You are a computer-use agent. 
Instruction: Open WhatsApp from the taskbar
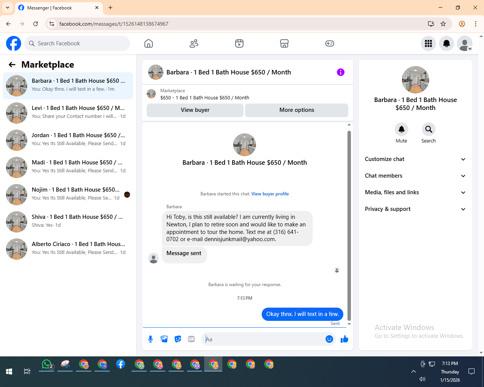tap(47, 364)
